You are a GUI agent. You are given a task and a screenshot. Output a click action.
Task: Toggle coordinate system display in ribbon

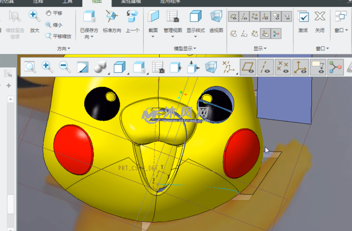265,16
